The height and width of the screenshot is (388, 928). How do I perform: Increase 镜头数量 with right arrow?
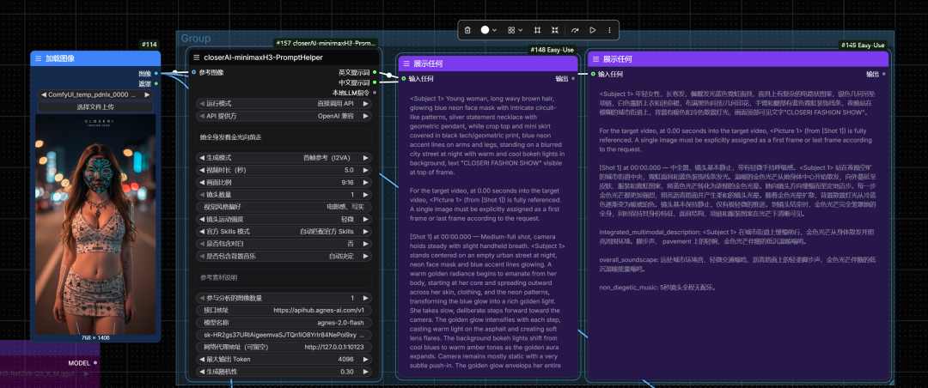365,195
